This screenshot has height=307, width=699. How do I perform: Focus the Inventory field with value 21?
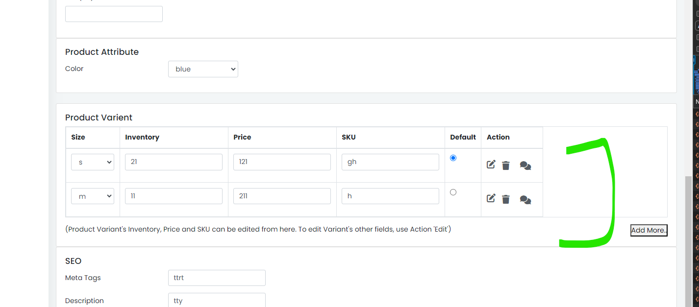[x=174, y=162]
